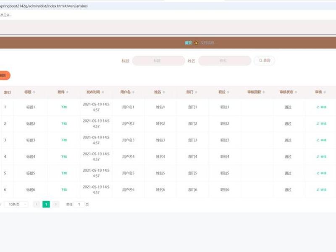Click index number 6 cell
Screen dimensions: 336x252
(x=5, y=190)
